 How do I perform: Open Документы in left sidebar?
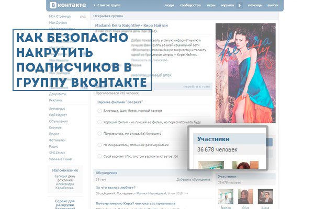click(58, 94)
